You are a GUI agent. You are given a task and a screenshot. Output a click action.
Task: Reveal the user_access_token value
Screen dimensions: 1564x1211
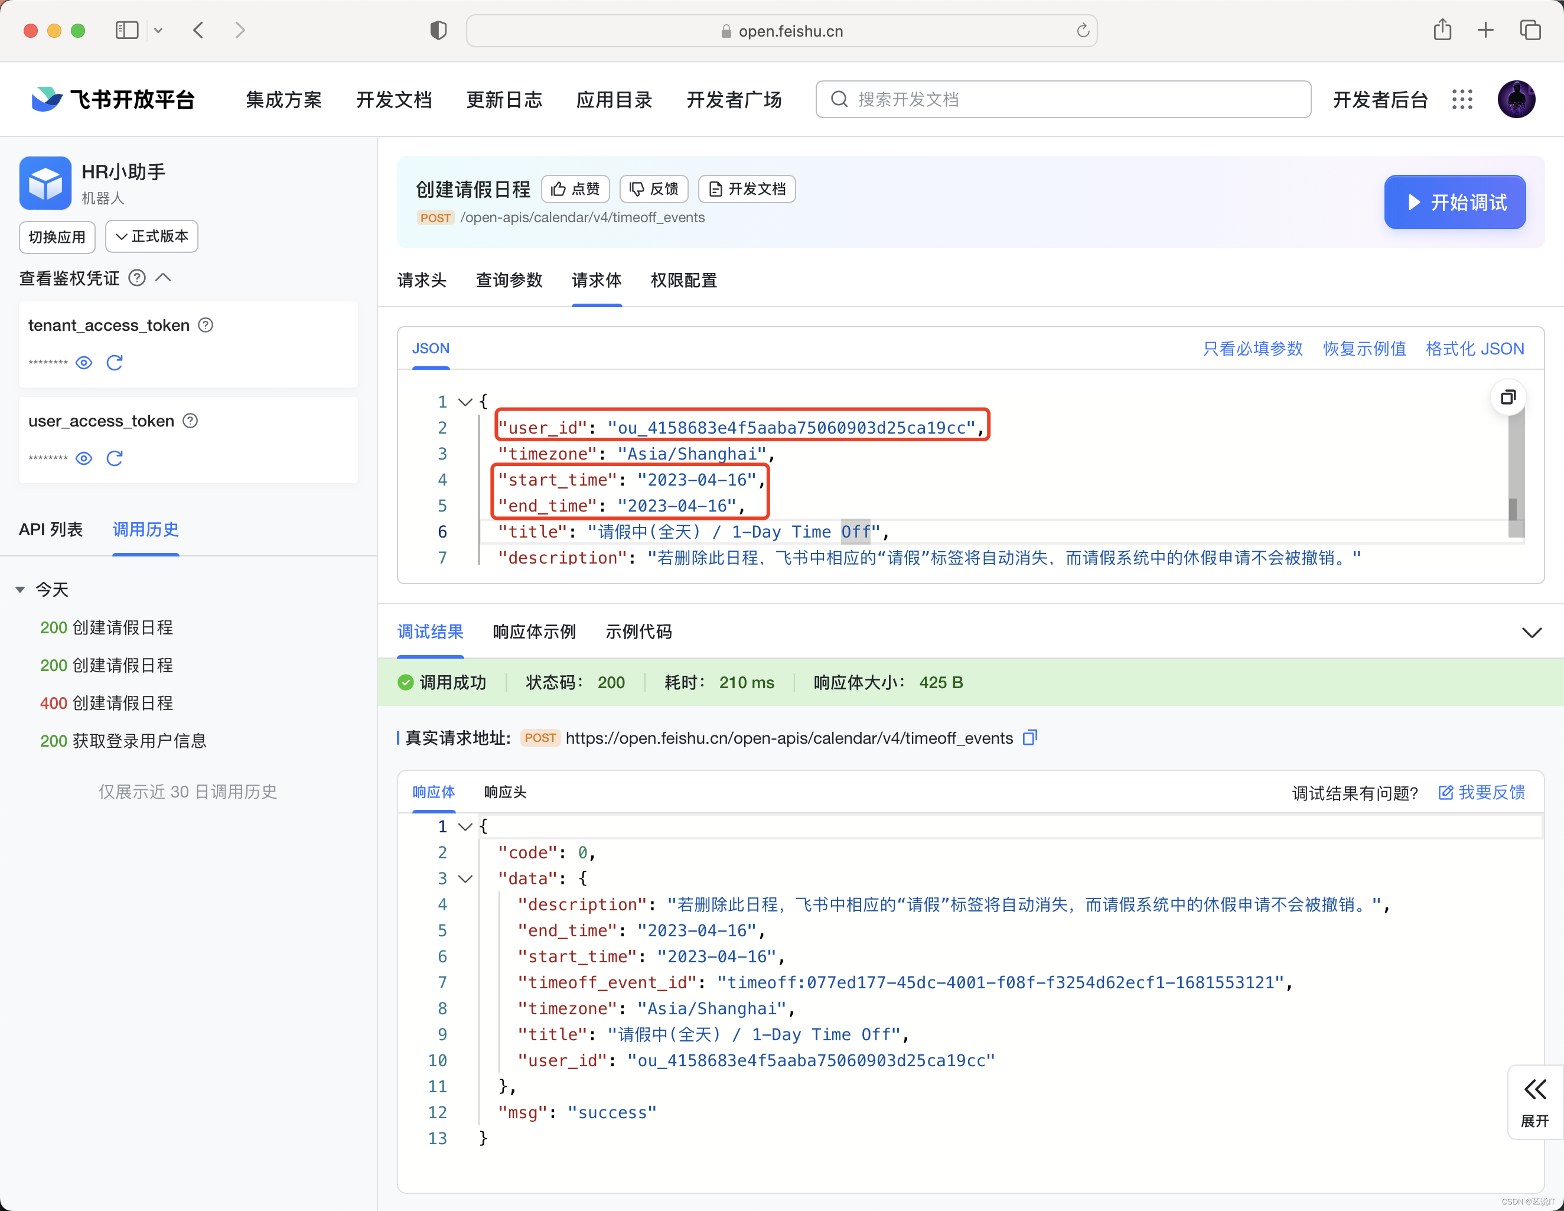(x=84, y=458)
